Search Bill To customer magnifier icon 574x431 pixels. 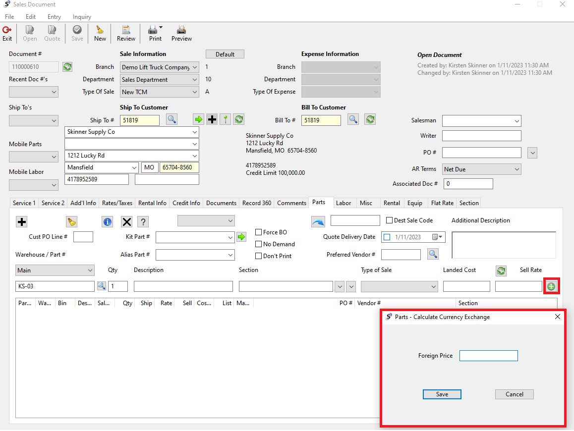(353, 119)
